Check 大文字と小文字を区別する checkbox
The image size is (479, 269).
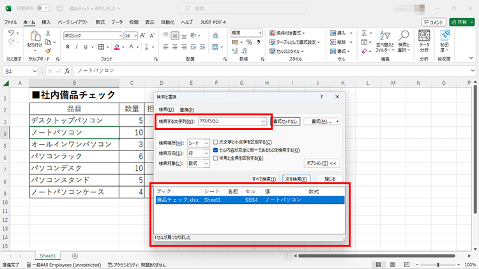215,142
